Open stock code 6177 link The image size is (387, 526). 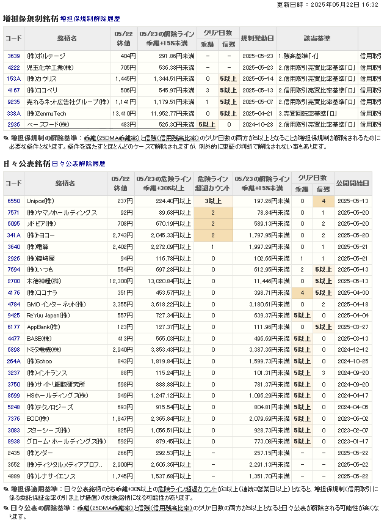coord(13,327)
